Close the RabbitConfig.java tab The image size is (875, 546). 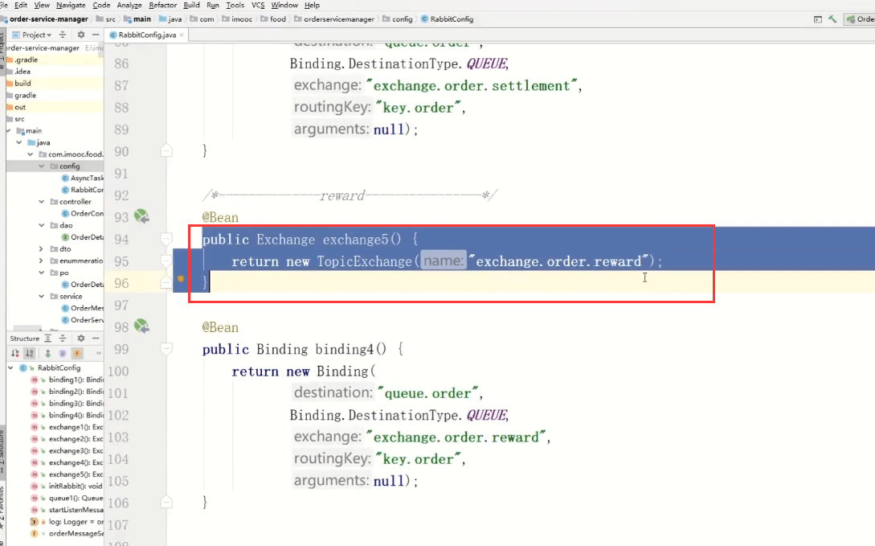(x=182, y=35)
